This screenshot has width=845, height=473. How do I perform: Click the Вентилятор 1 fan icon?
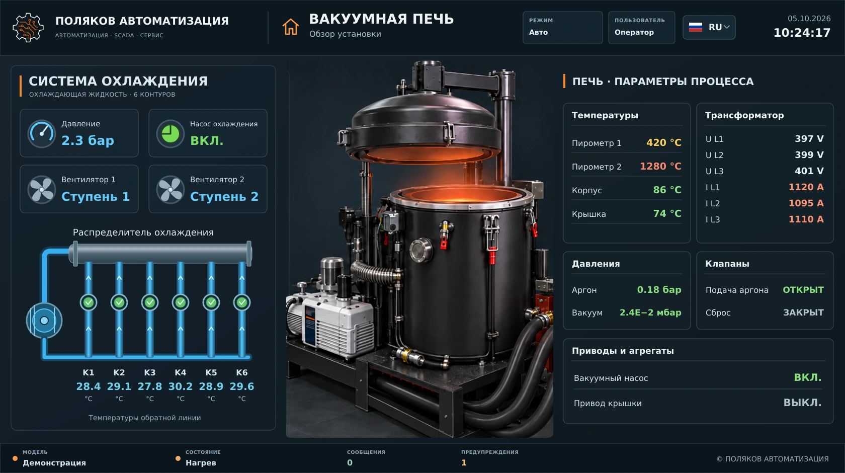(x=42, y=190)
